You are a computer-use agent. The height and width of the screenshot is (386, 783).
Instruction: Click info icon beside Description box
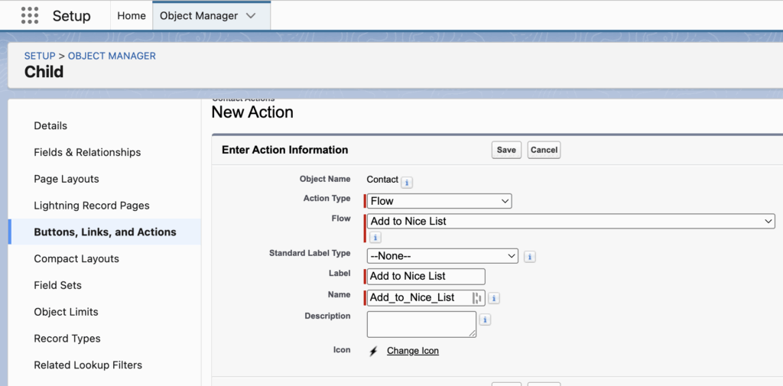click(485, 320)
